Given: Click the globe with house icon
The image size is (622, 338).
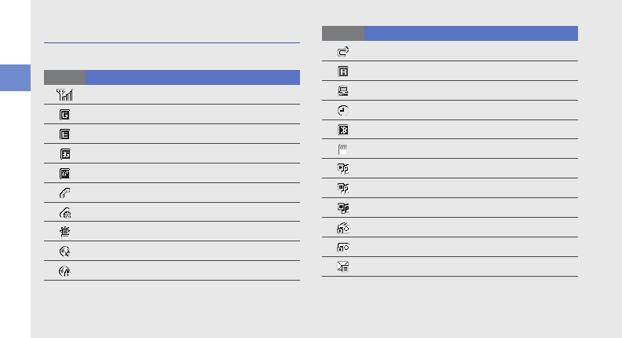Looking at the screenshot, I should click(64, 270).
